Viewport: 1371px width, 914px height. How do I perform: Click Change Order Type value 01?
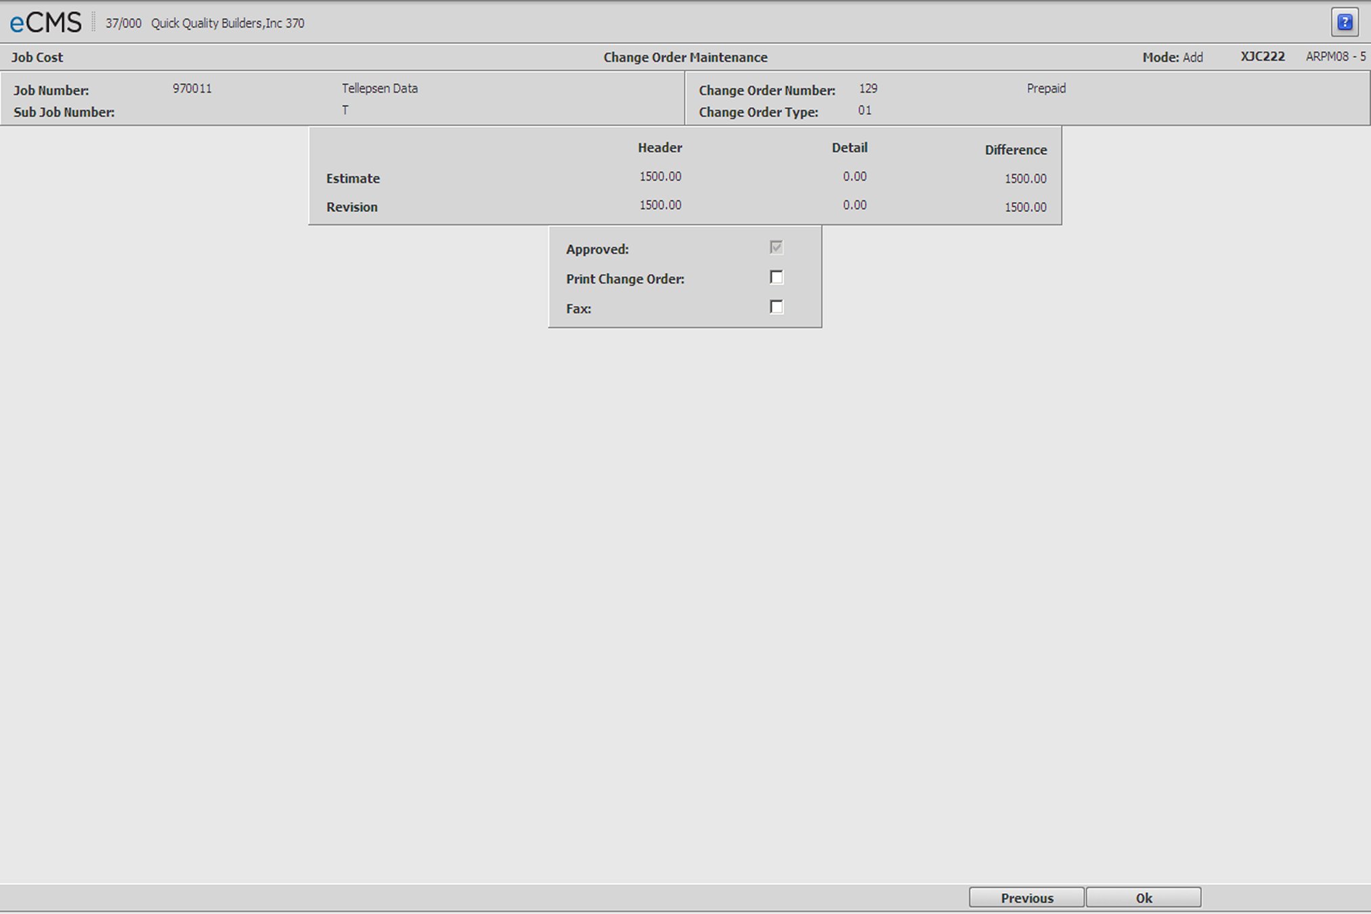point(865,110)
